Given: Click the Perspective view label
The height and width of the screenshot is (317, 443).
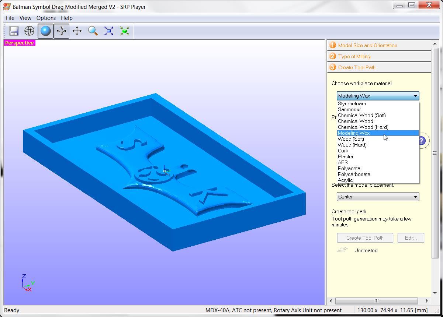Looking at the screenshot, I should [20, 43].
